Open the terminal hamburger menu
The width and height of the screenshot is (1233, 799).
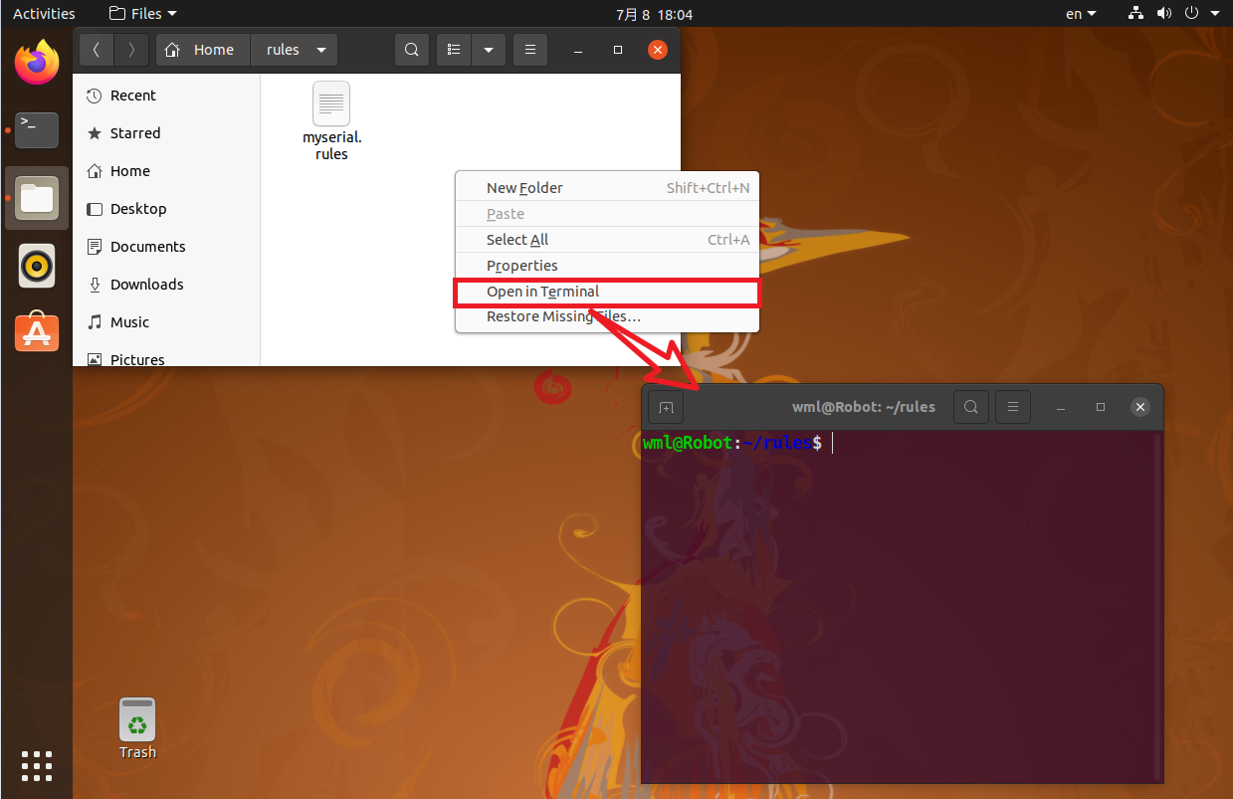coord(1013,407)
